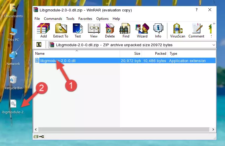Open the Options menu
The height and width of the screenshot is (146, 225).
tap(102, 19)
